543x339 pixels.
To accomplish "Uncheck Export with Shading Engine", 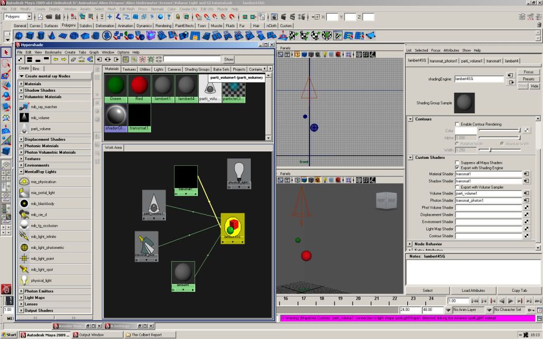I will (x=458, y=168).
